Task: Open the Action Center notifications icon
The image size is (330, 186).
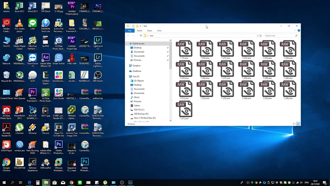Action: coord(325,183)
